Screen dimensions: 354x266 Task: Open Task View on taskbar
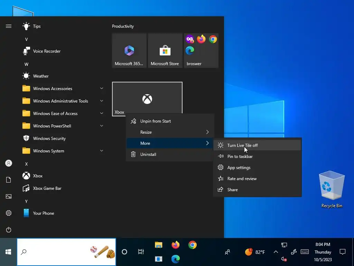141,252
